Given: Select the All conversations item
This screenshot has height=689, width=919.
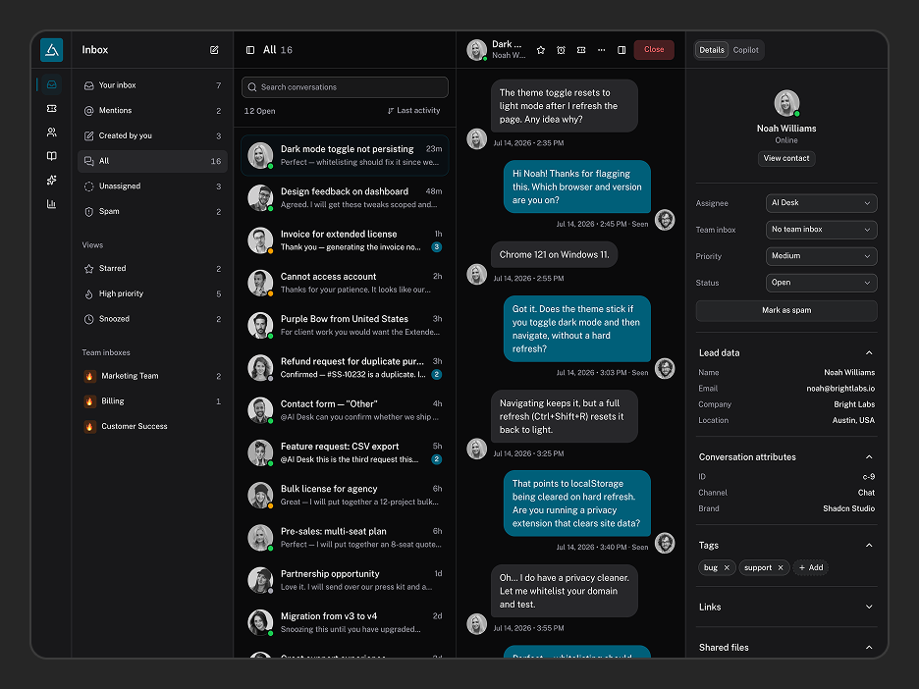Looking at the screenshot, I should click(152, 161).
